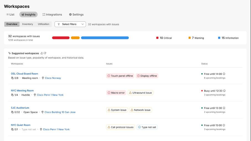Click info icon next to Free until 13:30

click(x=224, y=108)
